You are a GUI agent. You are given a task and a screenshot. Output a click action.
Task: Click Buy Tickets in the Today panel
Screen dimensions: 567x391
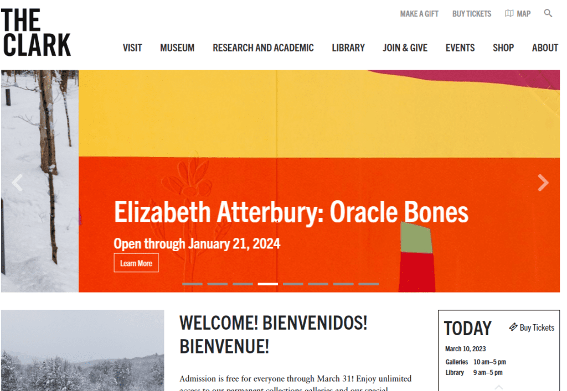point(532,327)
